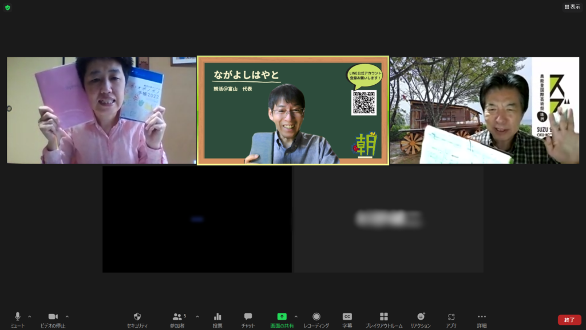The image size is (586, 330).
Task: Open the View (表示) layout menu
Action: [572, 7]
